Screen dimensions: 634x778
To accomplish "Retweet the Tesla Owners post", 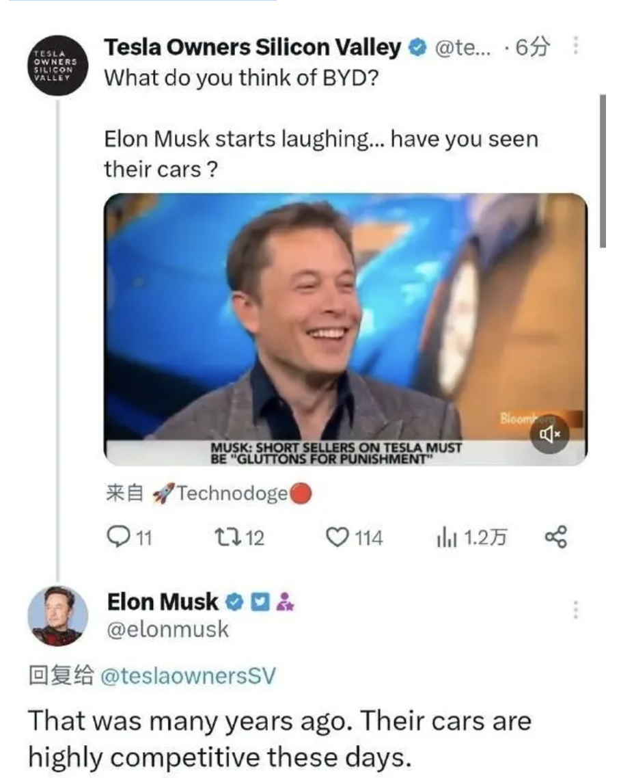I will point(228,537).
